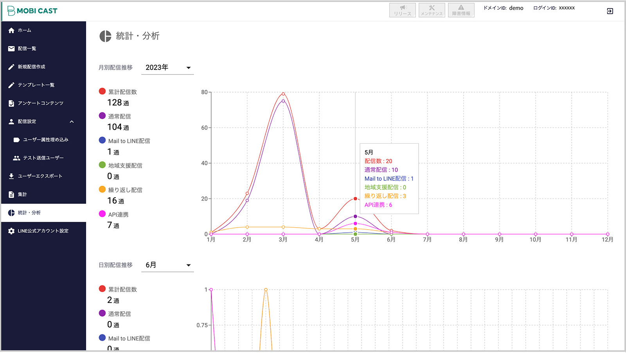This screenshot has height=353, width=626.
Task: Toggle the purple 通常配信 legend in daily chart
Action: (103, 313)
